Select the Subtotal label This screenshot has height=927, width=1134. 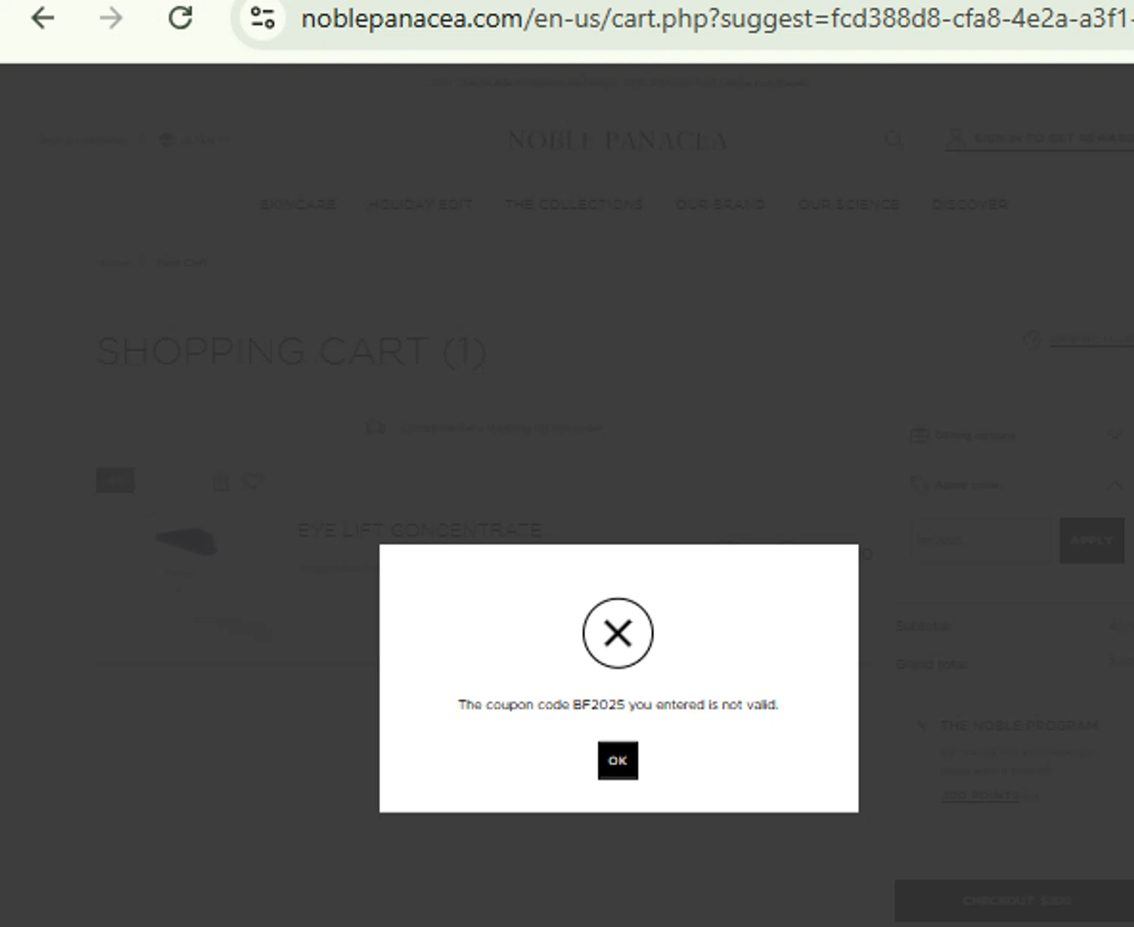tap(922, 626)
